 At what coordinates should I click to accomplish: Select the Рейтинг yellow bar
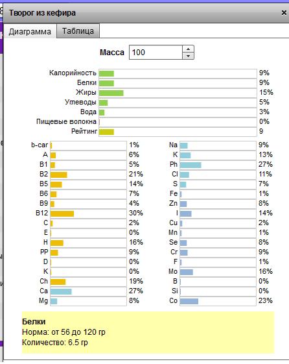click(178, 132)
